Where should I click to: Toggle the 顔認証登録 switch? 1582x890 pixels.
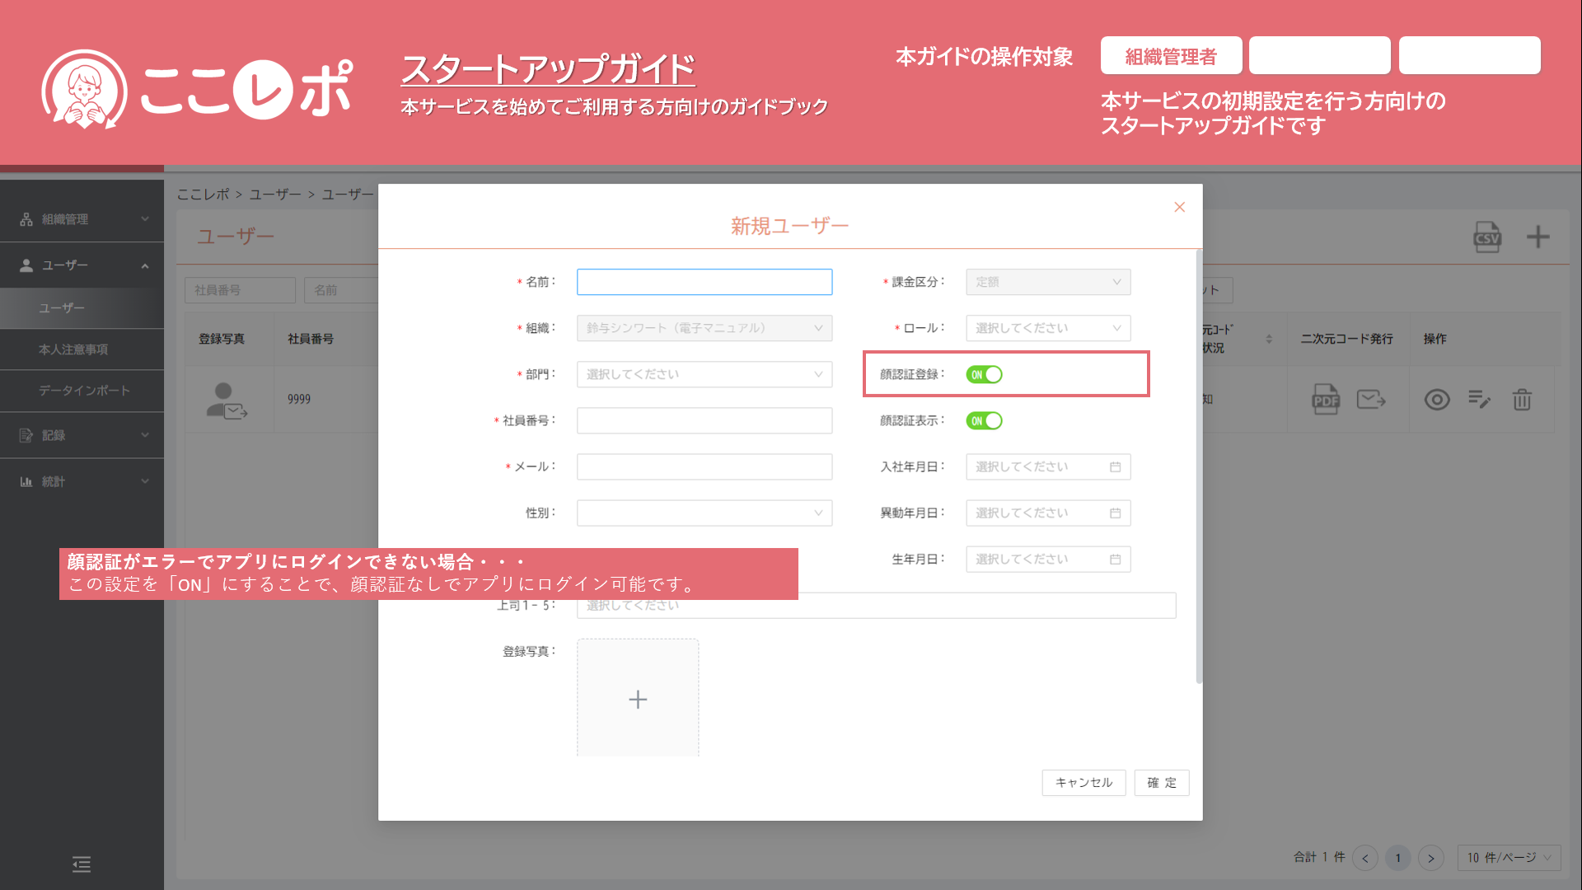(984, 375)
